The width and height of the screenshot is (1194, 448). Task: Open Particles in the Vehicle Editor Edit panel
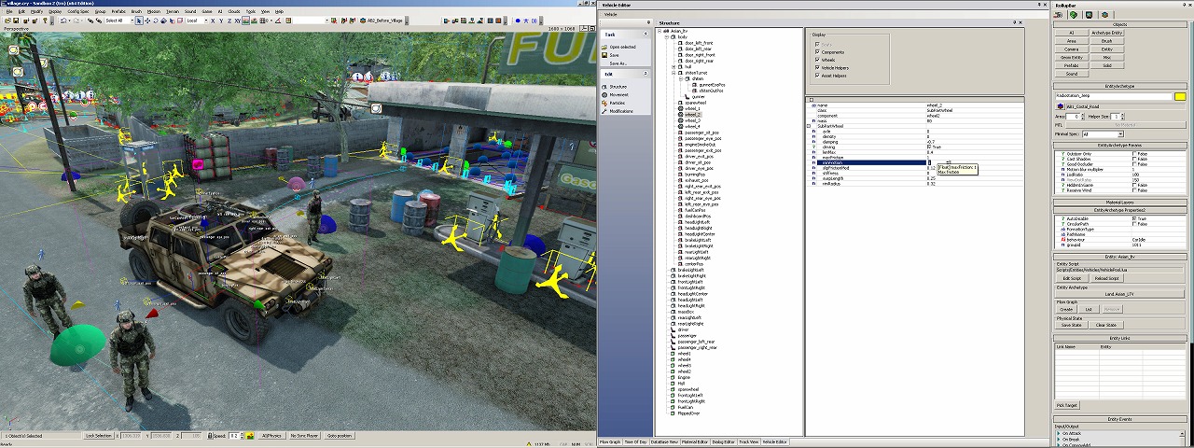pos(618,103)
